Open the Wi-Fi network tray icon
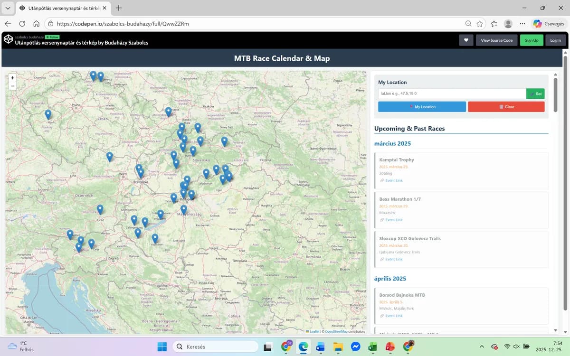The height and width of the screenshot is (356, 570). [507, 347]
